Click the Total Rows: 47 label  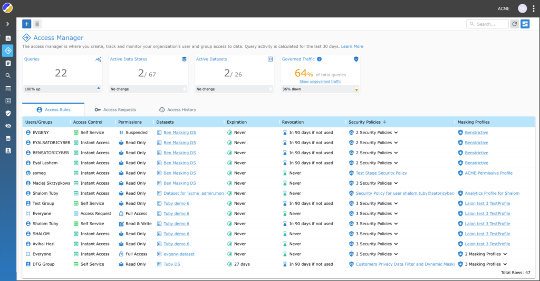pos(516,273)
